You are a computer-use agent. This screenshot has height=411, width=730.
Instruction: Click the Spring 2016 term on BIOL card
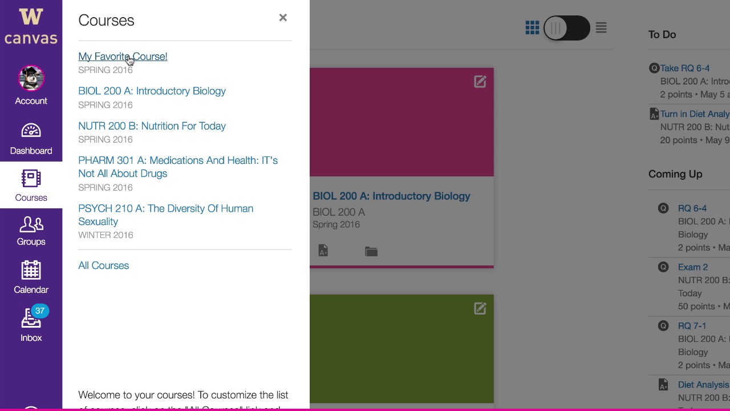point(336,224)
